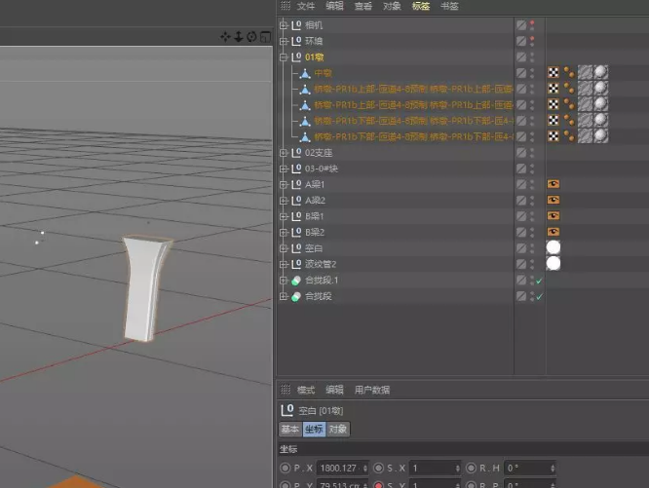Select the orange dots tag on the 中墩 row
The width and height of the screenshot is (649, 488).
(569, 72)
